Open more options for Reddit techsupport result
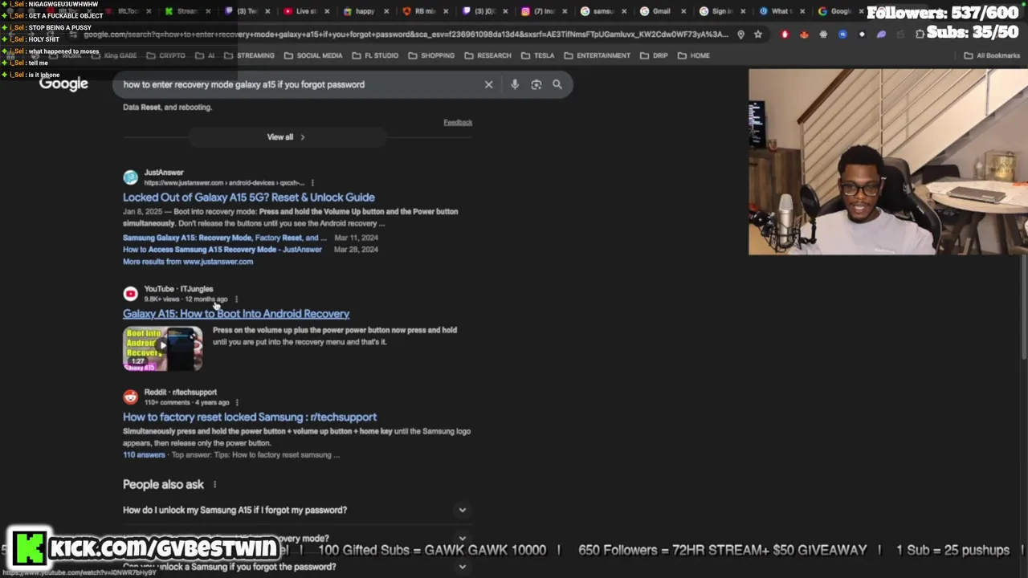 [237, 403]
